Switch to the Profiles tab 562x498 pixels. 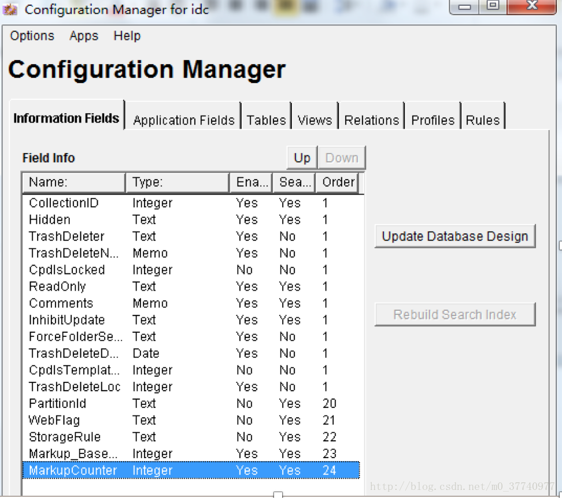(432, 120)
